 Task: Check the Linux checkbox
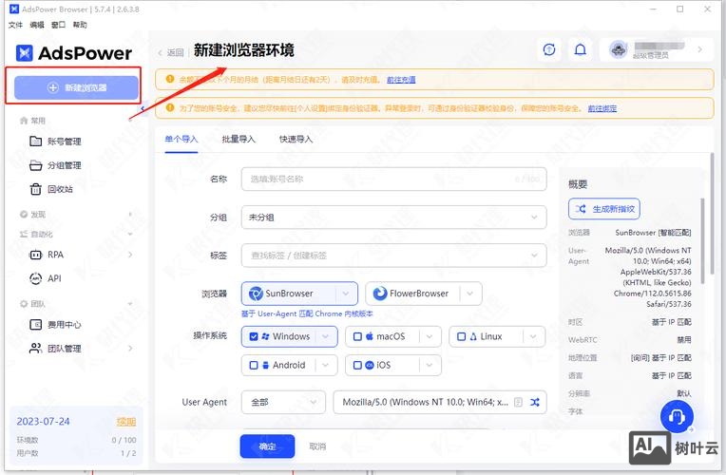[x=461, y=336]
